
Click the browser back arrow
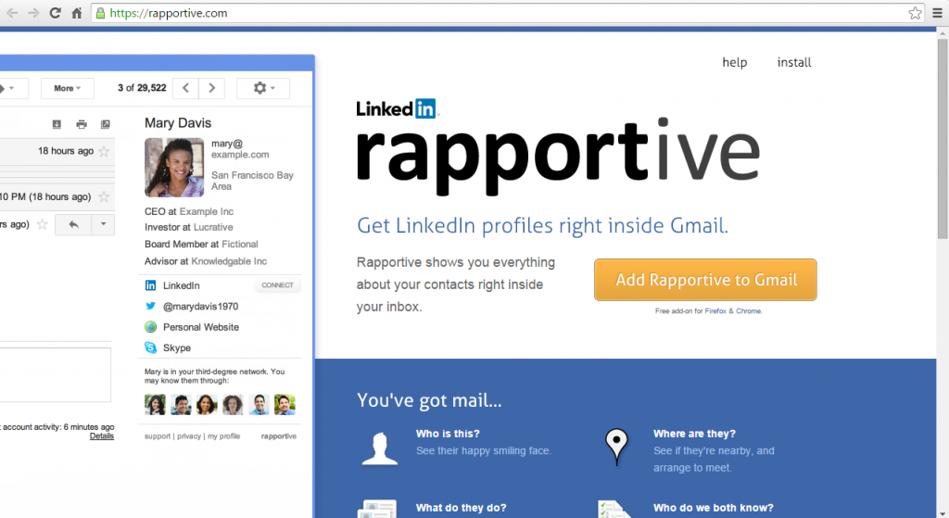click(11, 13)
